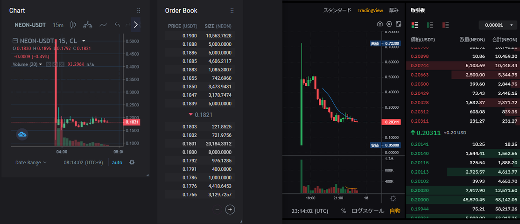Open Volume indicator settings icon
This screenshot has width=520, height=224.
click(x=55, y=64)
